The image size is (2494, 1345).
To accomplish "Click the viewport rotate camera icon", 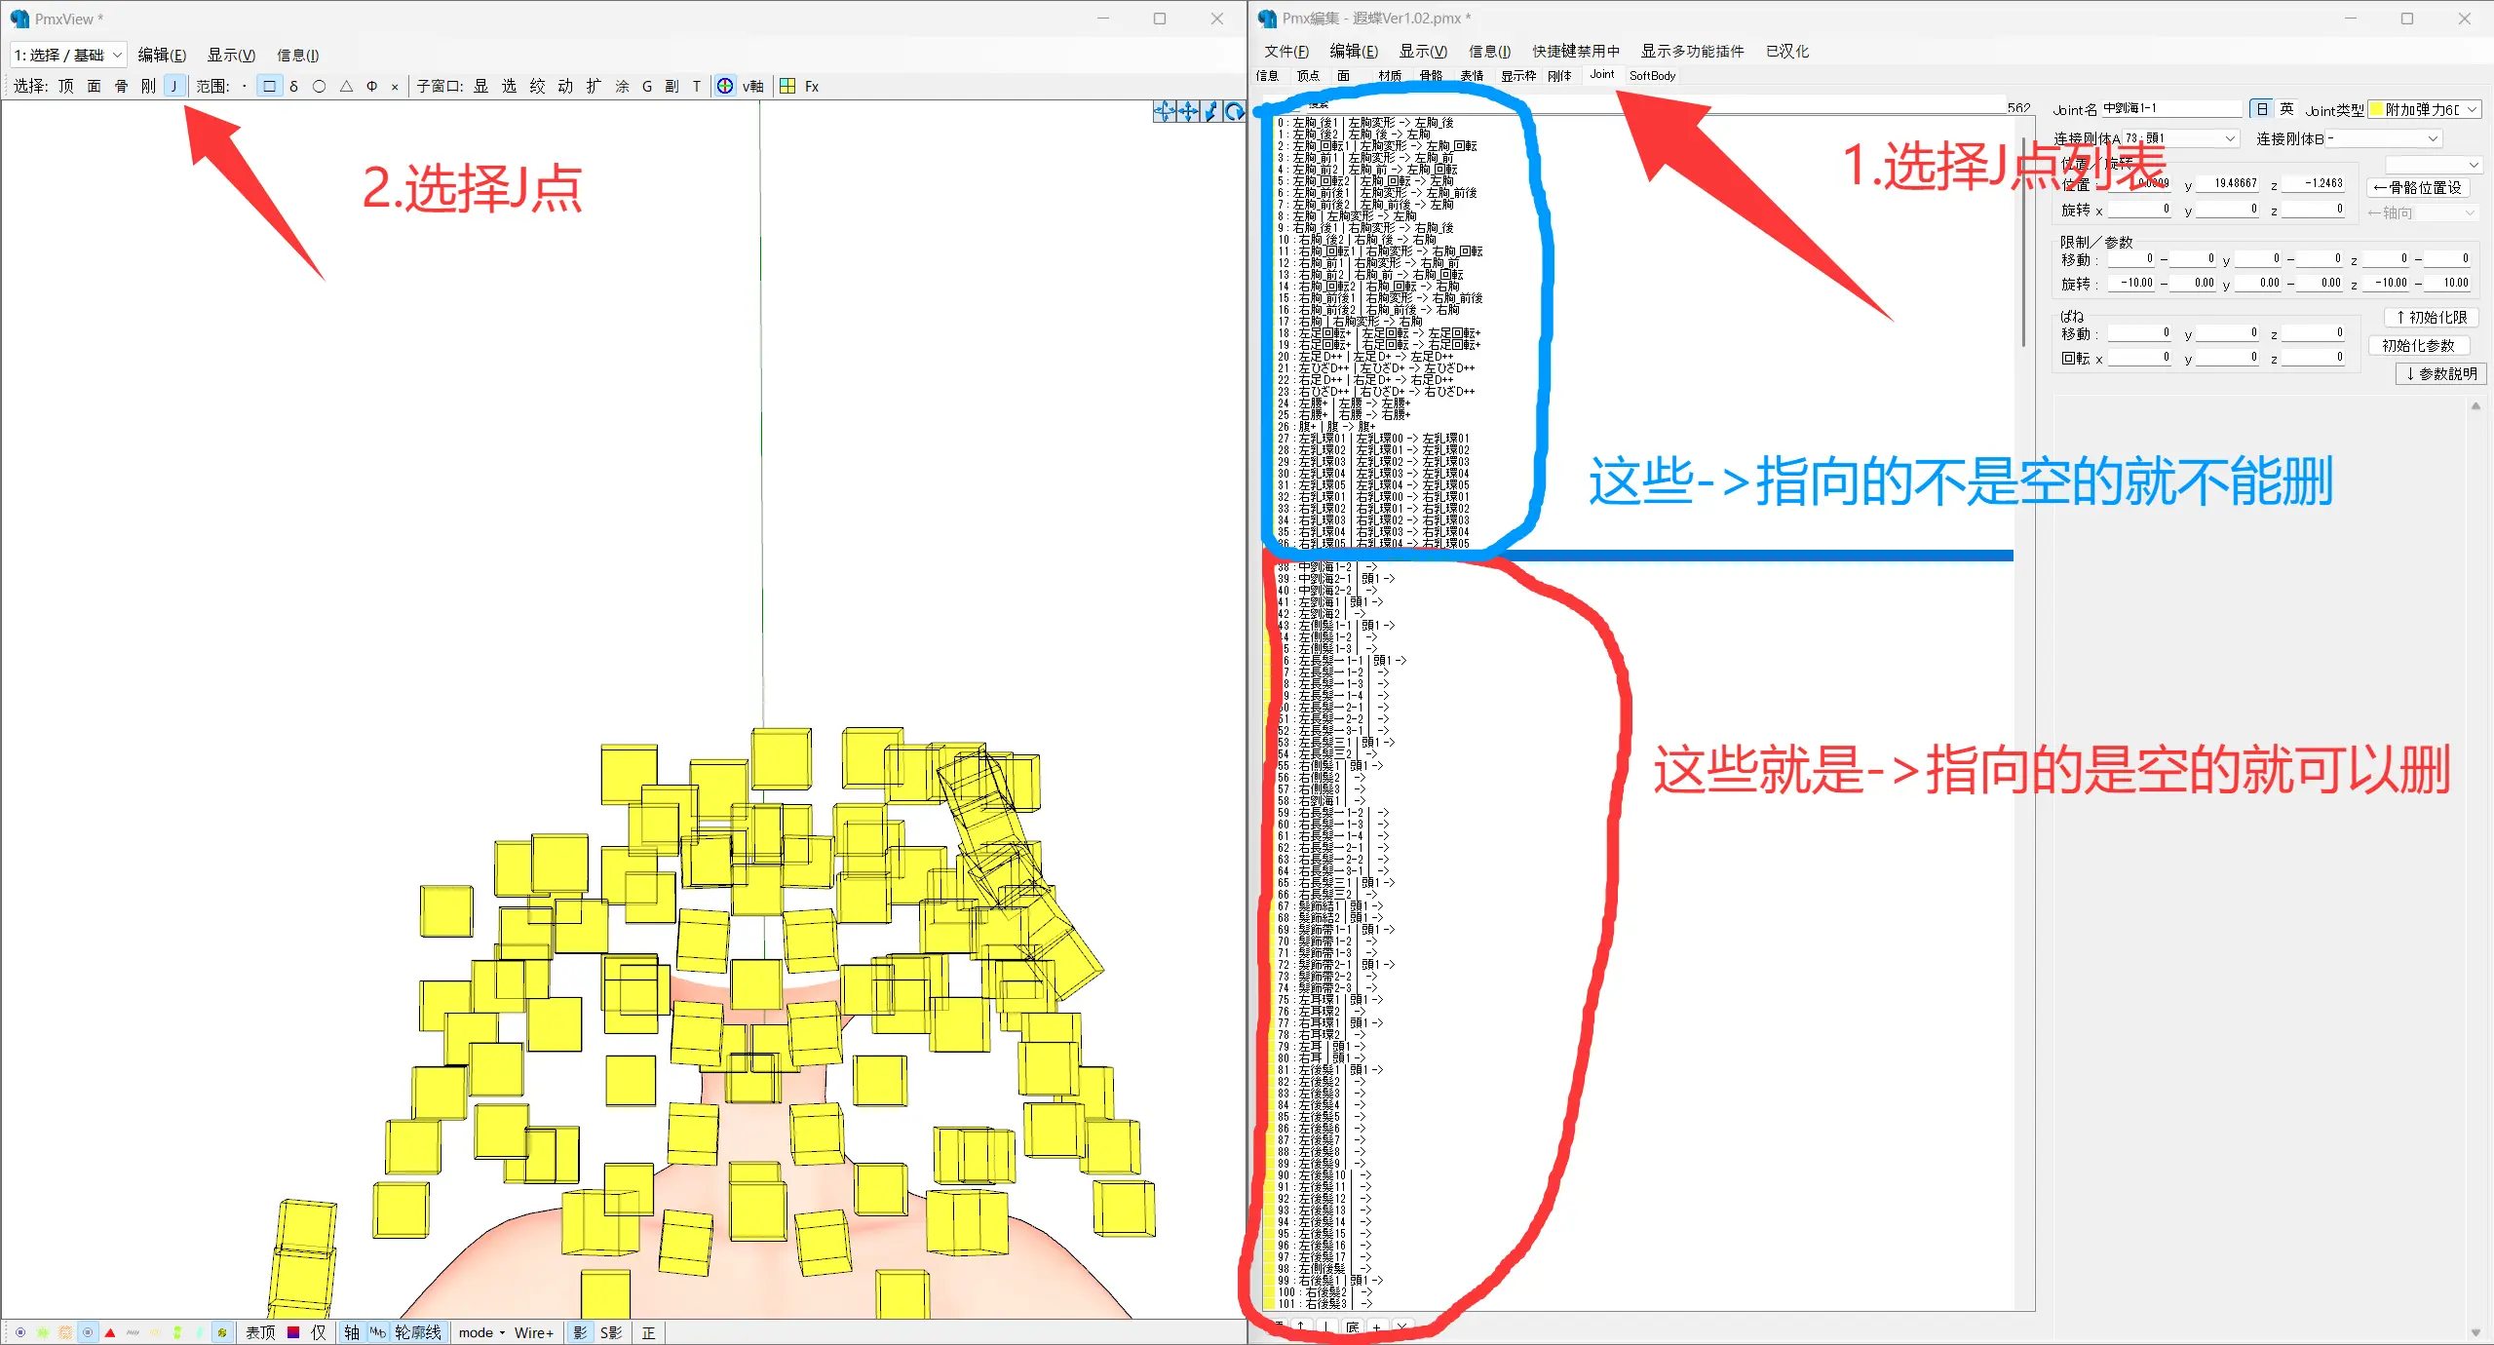I will click(x=1234, y=111).
